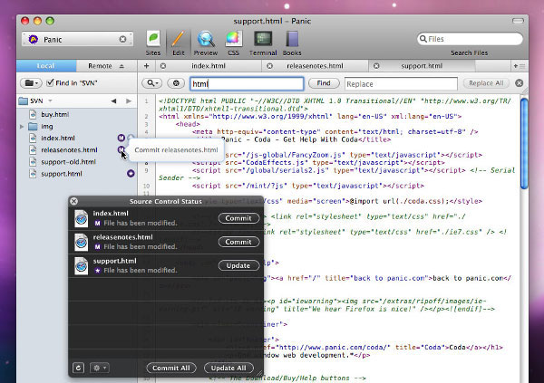This screenshot has width=544, height=383.
Task: Commit index.html in Source Control Status
Action: (238, 218)
